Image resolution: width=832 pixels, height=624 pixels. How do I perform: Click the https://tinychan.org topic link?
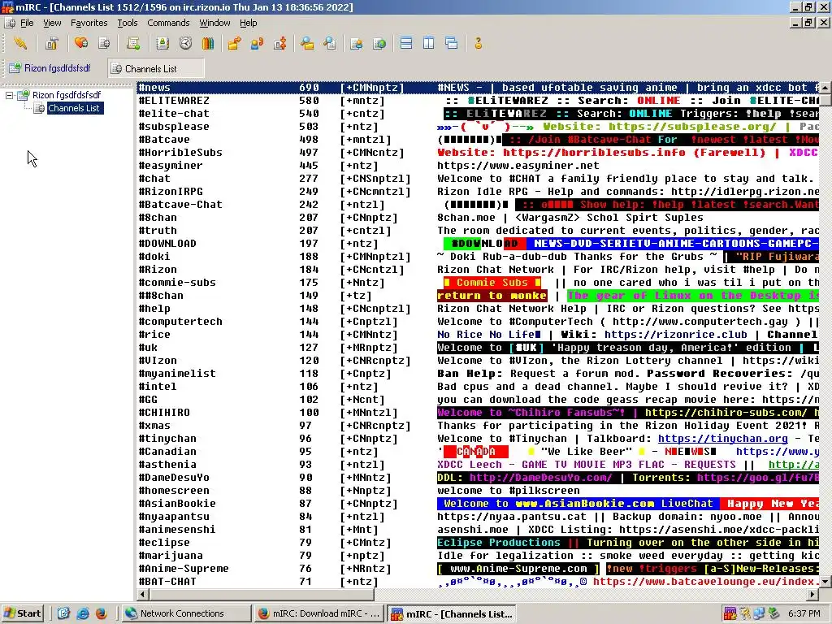point(722,439)
